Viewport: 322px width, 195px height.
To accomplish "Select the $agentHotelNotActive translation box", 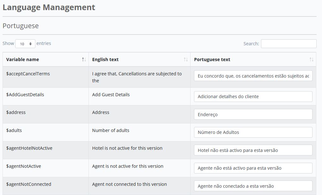I will [x=253, y=150].
